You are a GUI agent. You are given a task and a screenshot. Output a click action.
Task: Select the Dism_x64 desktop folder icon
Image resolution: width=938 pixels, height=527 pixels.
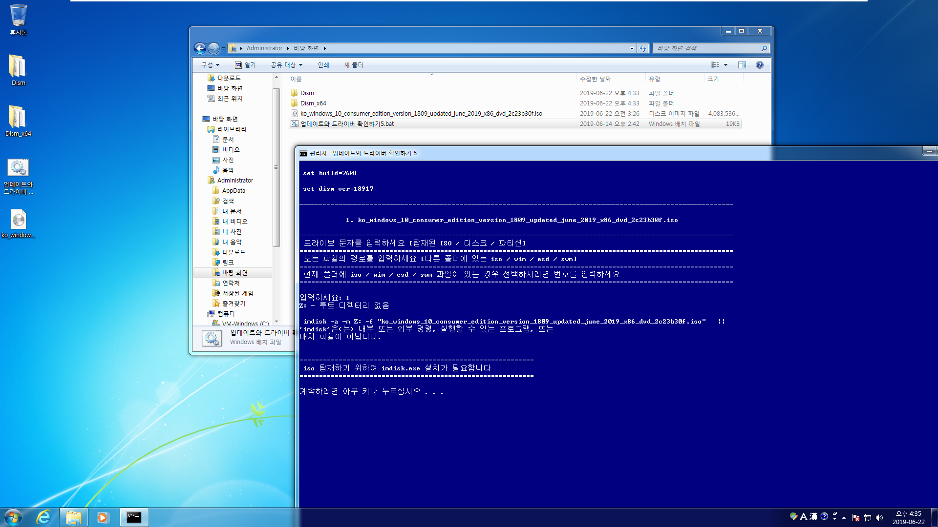pyautogui.click(x=18, y=121)
